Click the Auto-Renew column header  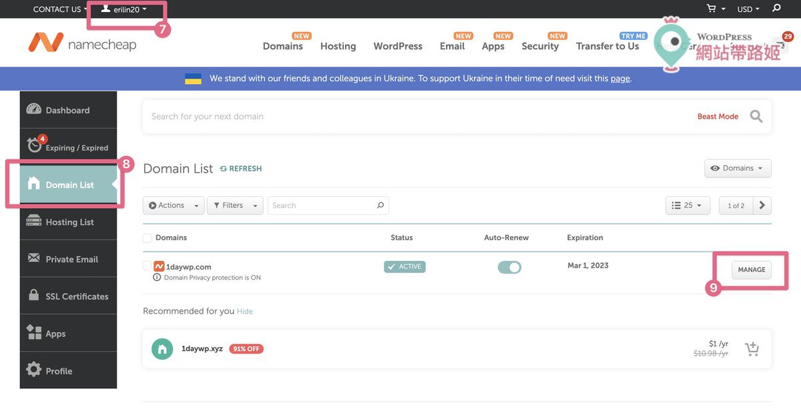(507, 238)
